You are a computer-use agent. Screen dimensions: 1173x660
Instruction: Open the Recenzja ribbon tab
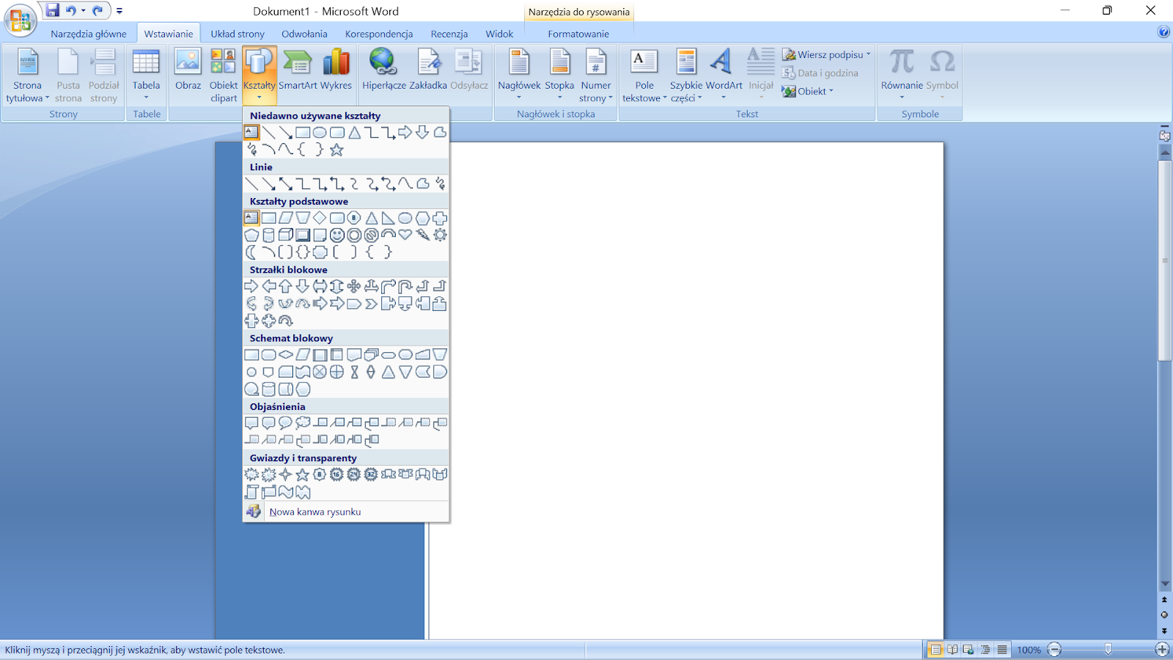coord(449,34)
